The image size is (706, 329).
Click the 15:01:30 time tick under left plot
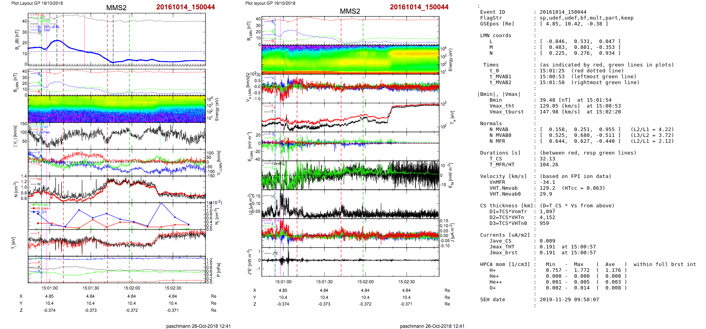[90, 288]
